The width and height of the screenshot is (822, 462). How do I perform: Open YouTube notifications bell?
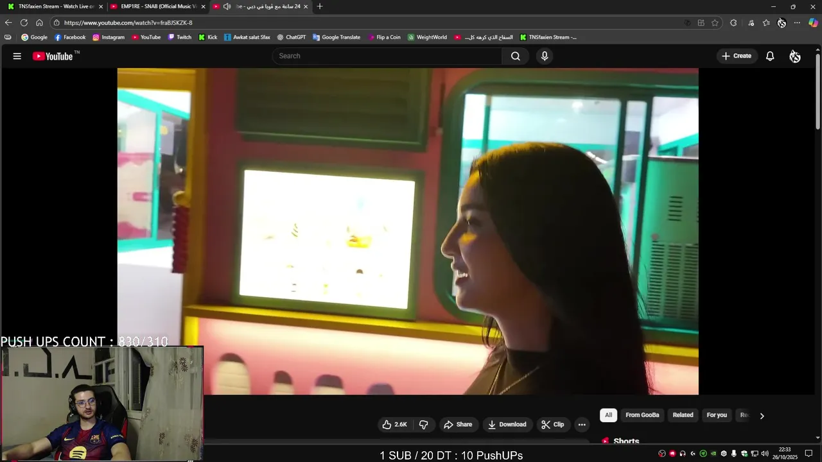[770, 56]
